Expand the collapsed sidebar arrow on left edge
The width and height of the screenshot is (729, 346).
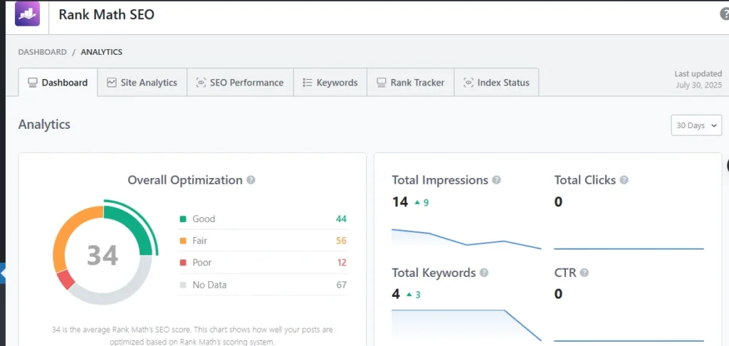3,273
